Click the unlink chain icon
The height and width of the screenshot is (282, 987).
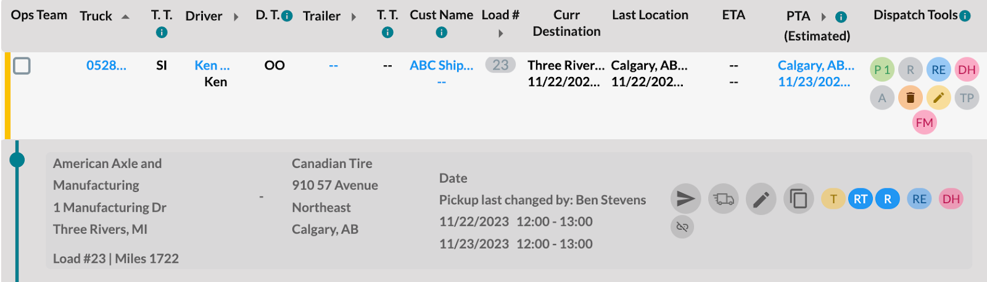(x=682, y=227)
